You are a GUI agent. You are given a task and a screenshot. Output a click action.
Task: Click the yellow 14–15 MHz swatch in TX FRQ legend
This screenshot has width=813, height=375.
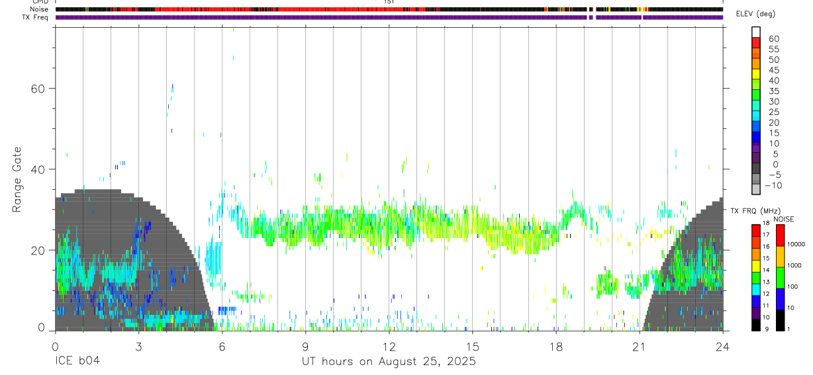point(756,266)
